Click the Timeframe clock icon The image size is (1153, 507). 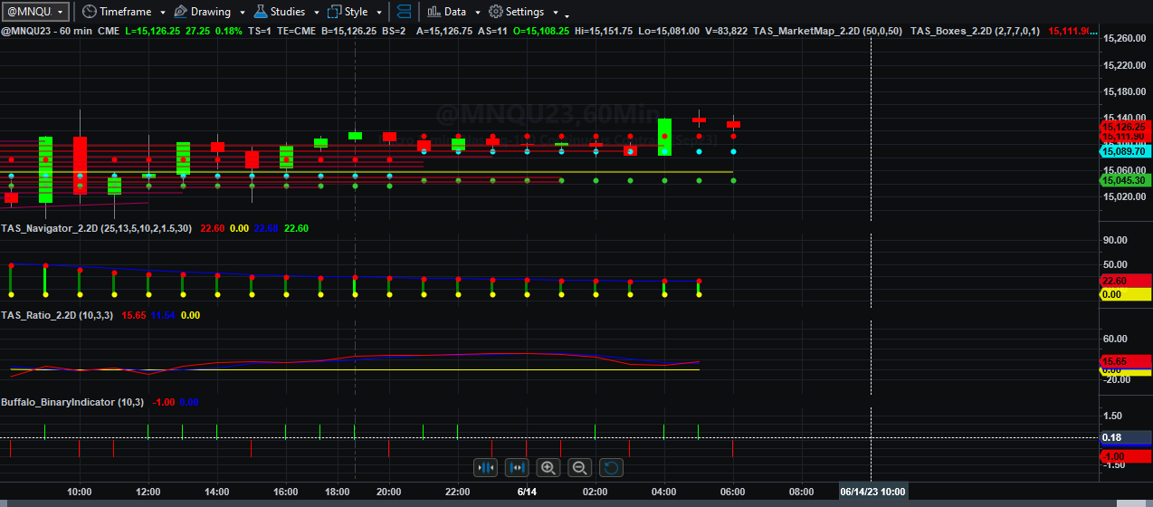click(x=89, y=12)
